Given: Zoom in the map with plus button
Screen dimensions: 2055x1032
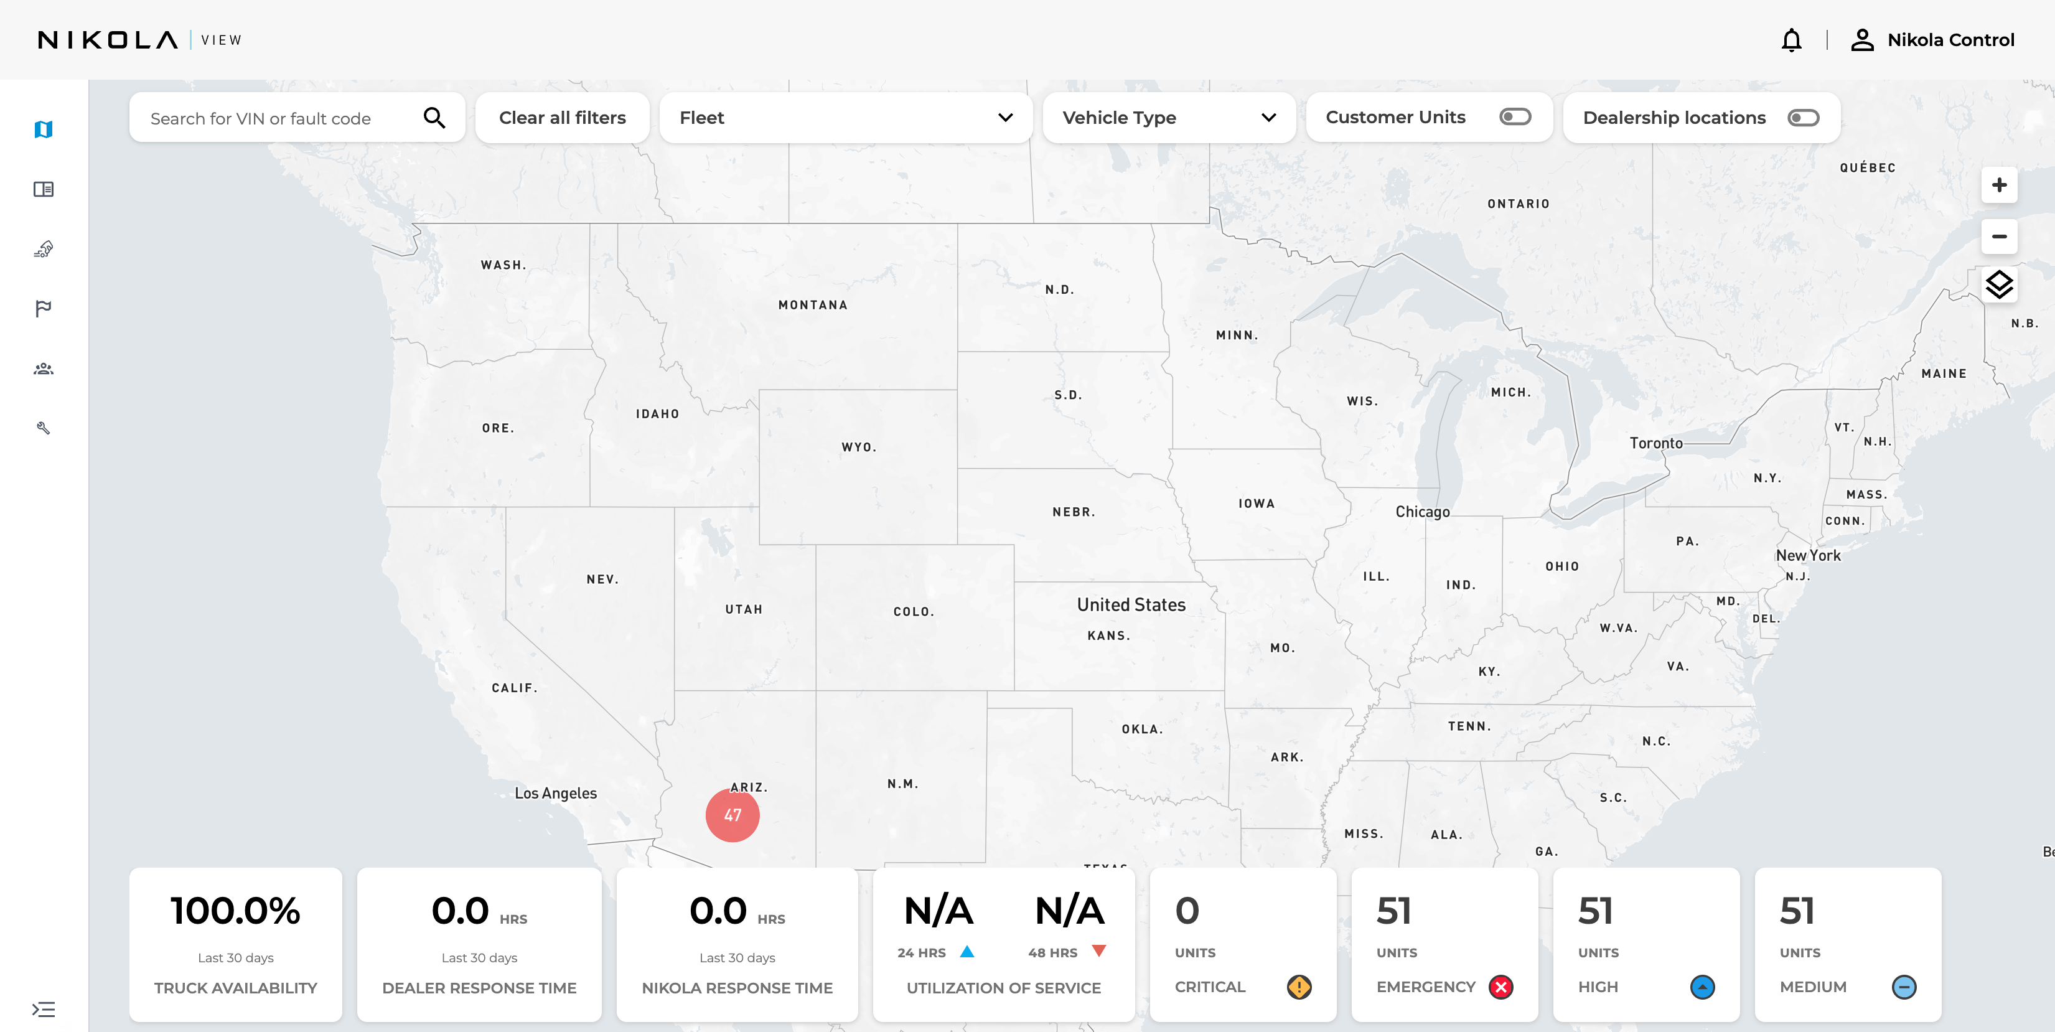Looking at the screenshot, I should click(x=1999, y=185).
